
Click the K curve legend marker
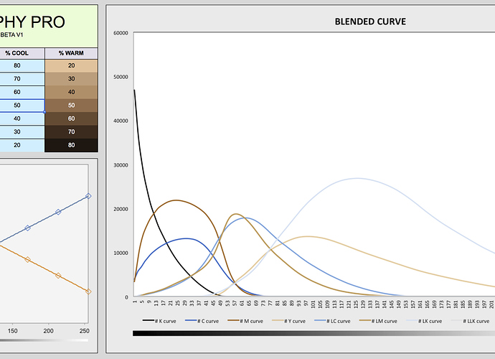(151, 321)
